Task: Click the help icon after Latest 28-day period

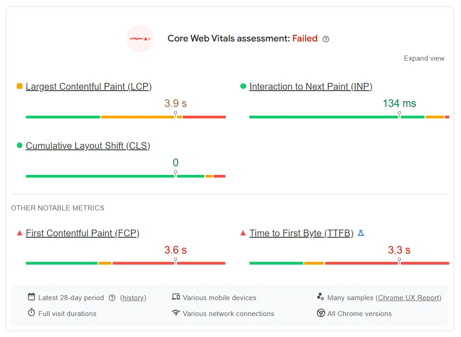Action: point(112,298)
